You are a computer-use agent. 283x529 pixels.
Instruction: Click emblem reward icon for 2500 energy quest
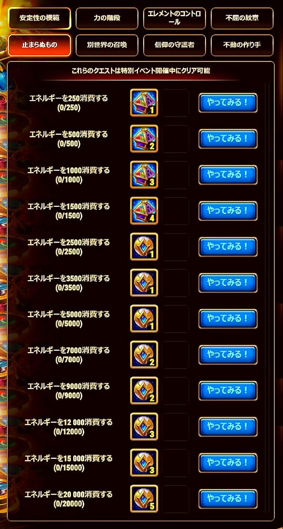coord(144,246)
